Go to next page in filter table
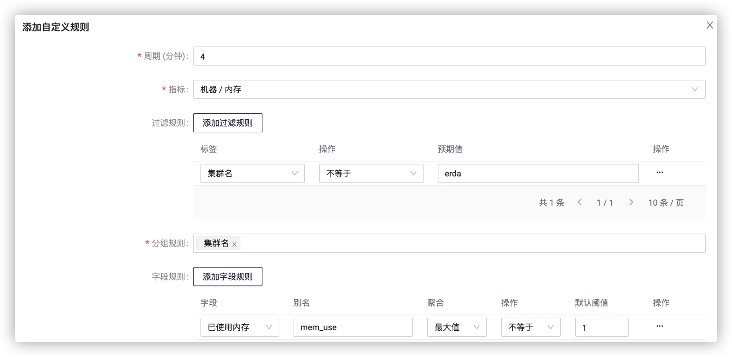This screenshot has width=732, height=357. click(631, 202)
